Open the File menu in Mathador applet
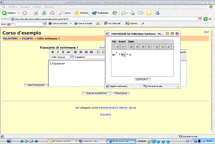Screen dimensions: 215x144 tap(114, 41)
